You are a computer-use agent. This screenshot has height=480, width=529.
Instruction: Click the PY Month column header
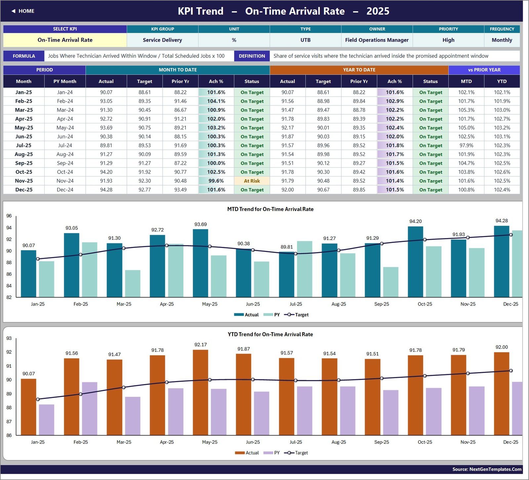pos(65,81)
